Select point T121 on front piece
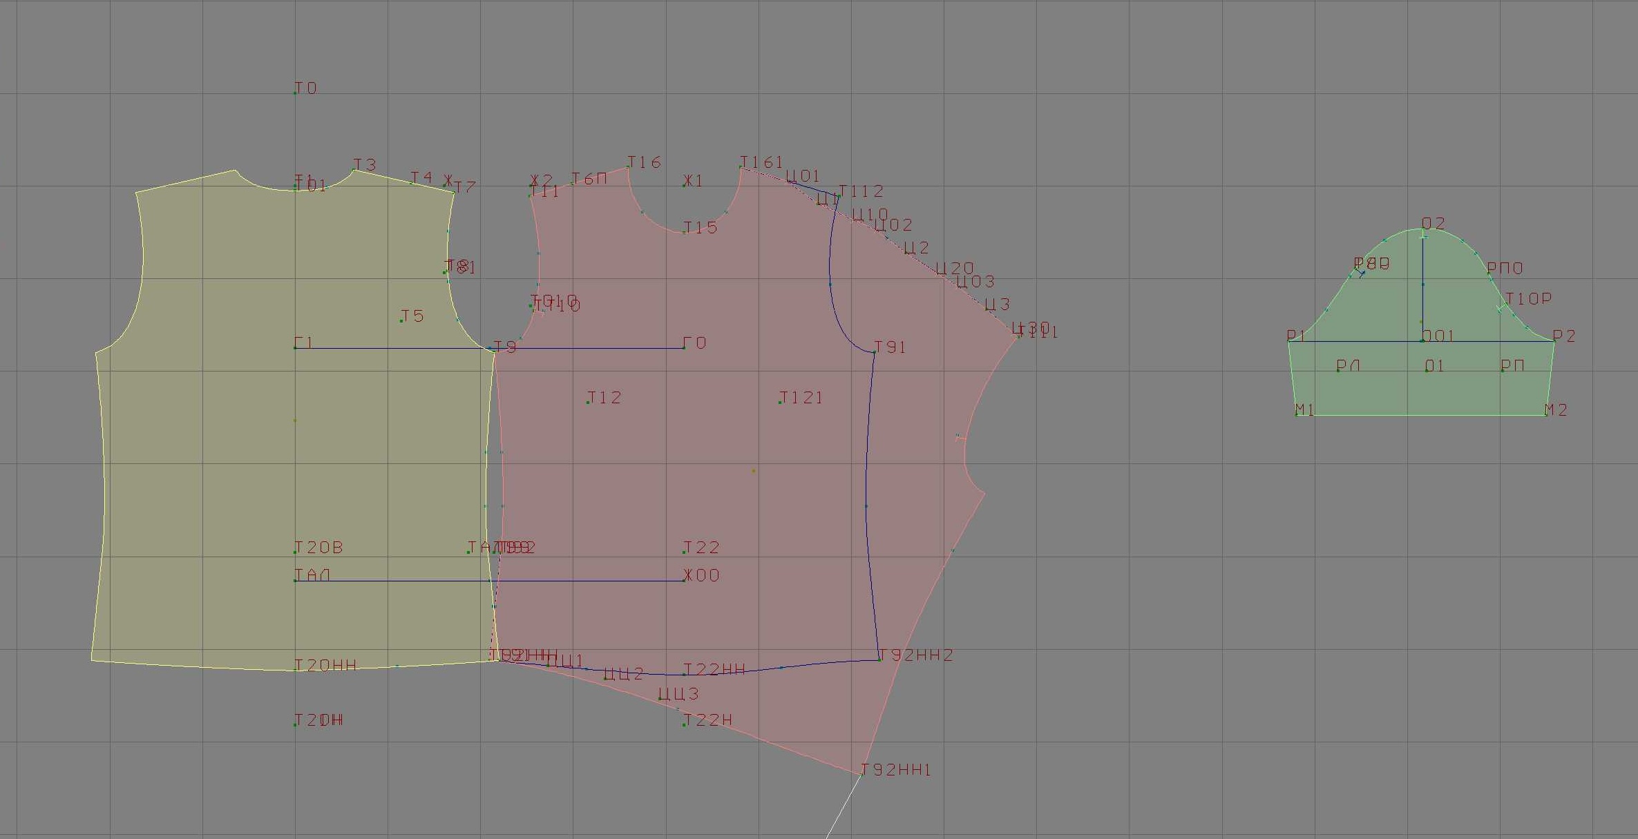Screen dimensions: 1638x839 pyautogui.click(x=780, y=403)
